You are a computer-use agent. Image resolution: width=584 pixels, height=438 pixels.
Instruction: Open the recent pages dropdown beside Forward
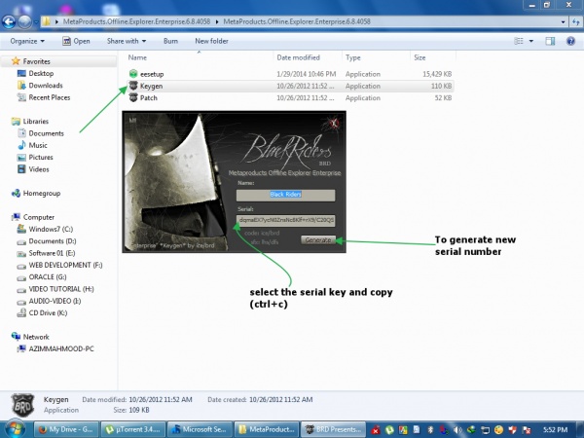(36, 22)
